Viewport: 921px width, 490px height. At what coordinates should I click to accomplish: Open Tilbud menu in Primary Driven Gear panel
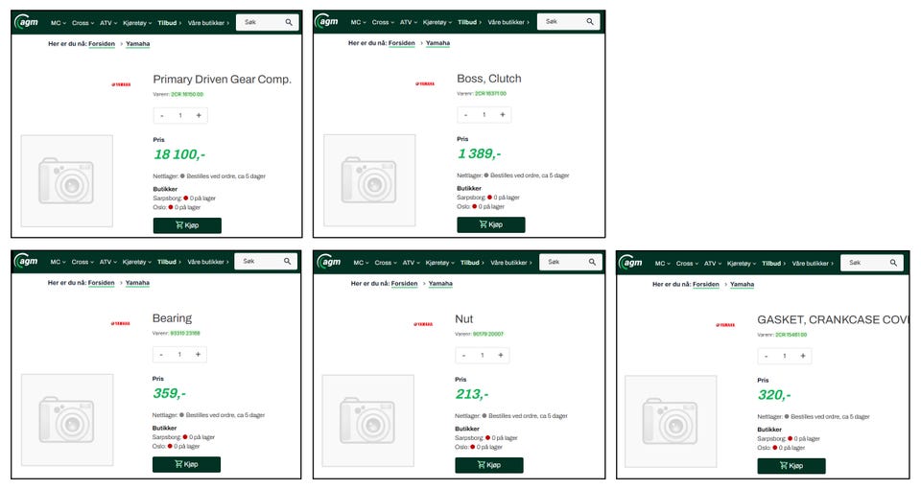pos(169,23)
